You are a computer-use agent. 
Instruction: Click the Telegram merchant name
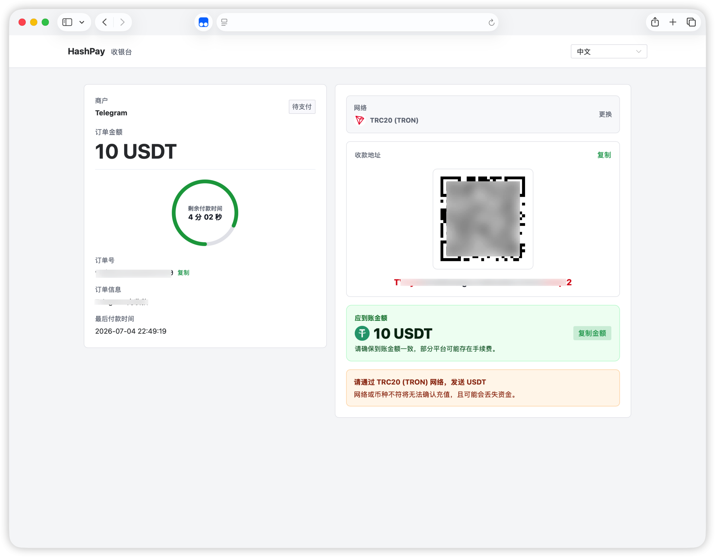pyautogui.click(x=111, y=113)
